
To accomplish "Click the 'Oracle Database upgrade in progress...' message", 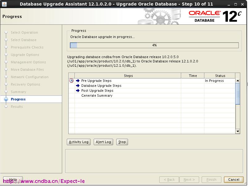I will point(102,37).
